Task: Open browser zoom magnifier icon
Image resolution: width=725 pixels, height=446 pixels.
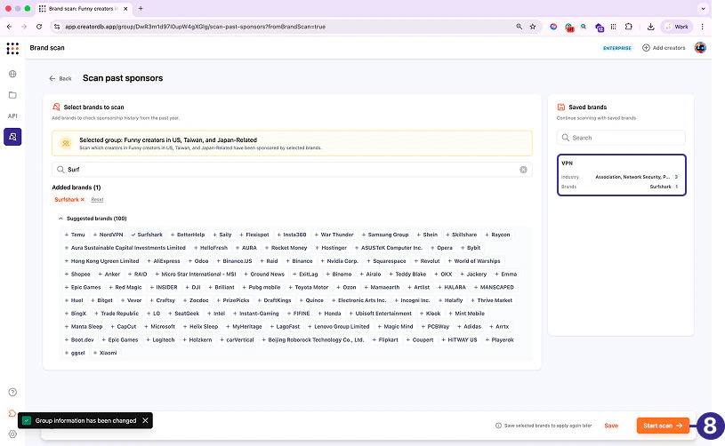Action: pyautogui.click(x=519, y=27)
